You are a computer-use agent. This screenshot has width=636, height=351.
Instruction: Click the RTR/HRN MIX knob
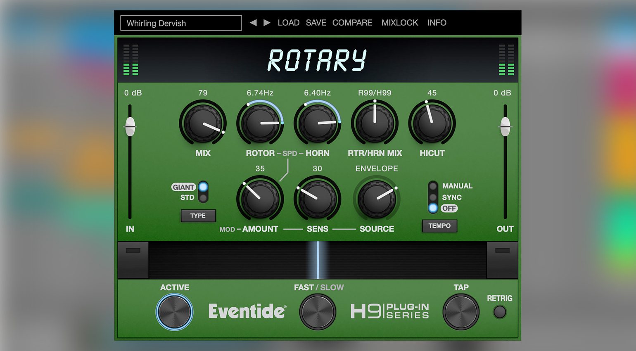click(x=375, y=123)
